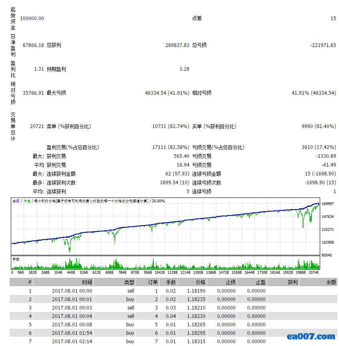Click the 169997 axis value on chart

[x=328, y=204]
